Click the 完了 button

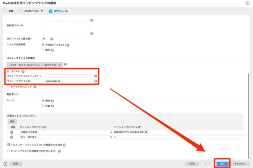coord(222,163)
